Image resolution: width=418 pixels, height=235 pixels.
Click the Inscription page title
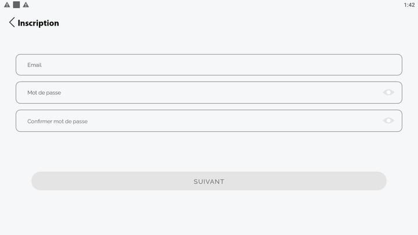pyautogui.click(x=38, y=23)
